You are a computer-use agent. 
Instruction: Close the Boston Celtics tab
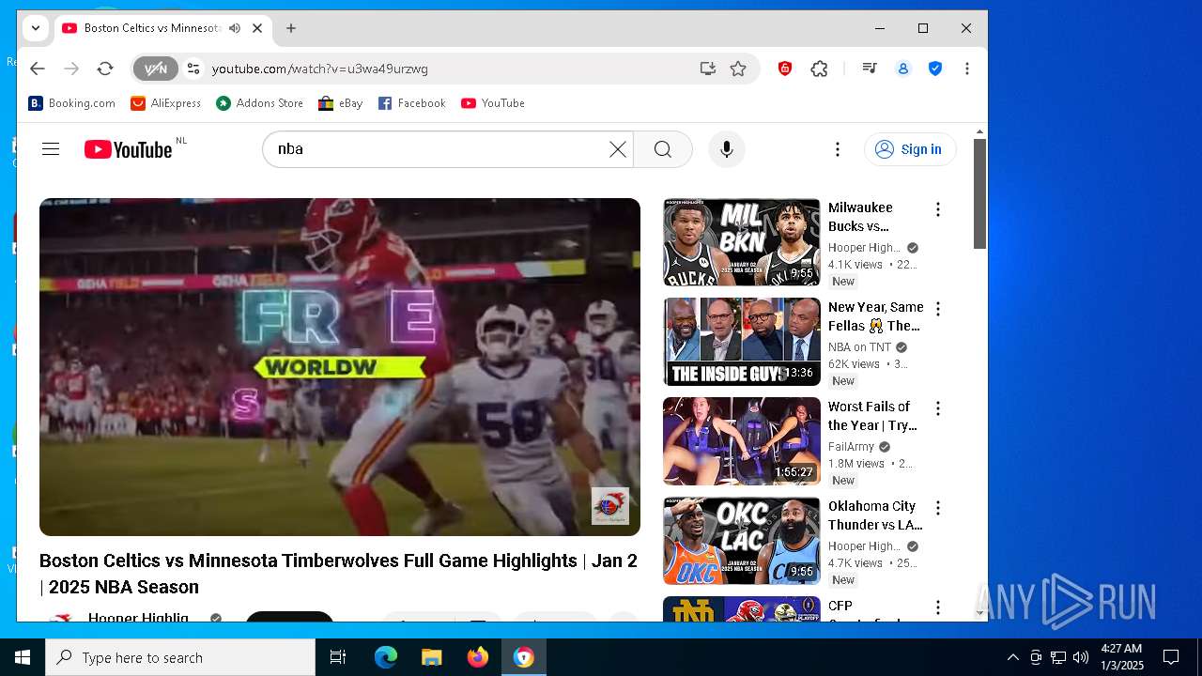[257, 28]
